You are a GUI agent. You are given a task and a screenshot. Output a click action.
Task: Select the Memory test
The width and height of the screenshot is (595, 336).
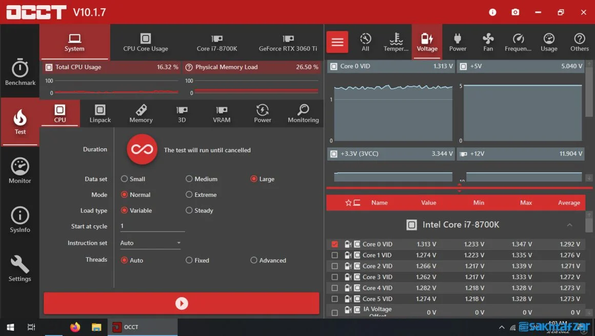pos(141,113)
